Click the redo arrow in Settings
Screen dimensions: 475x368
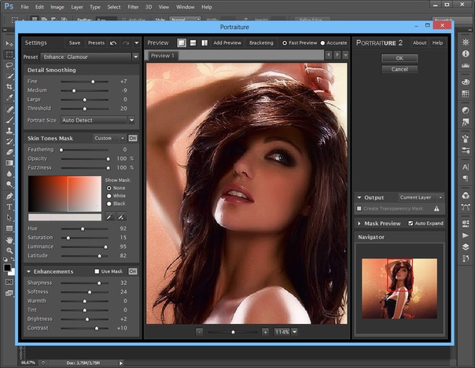[x=125, y=42]
